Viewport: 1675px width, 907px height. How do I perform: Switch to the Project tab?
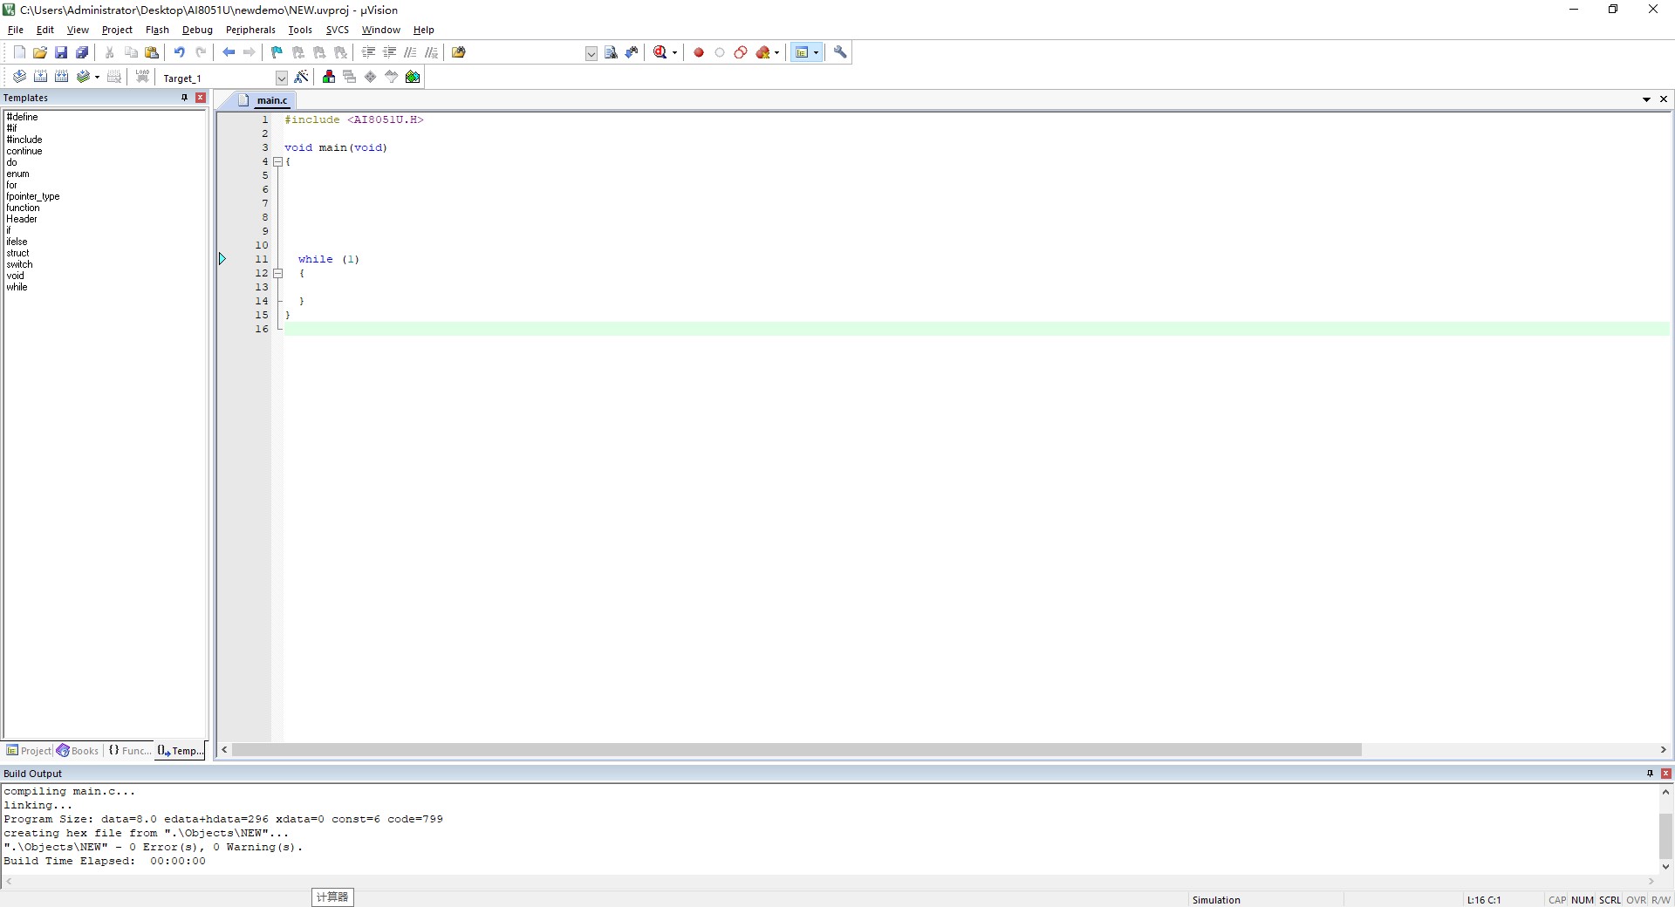pos(29,751)
